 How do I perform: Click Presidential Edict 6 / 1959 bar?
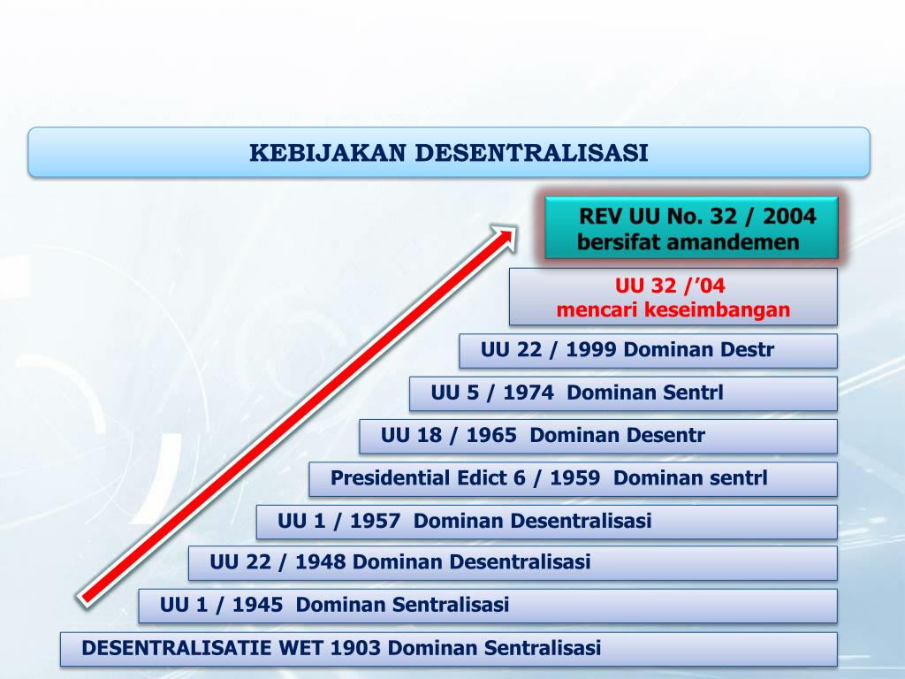pyautogui.click(x=573, y=479)
